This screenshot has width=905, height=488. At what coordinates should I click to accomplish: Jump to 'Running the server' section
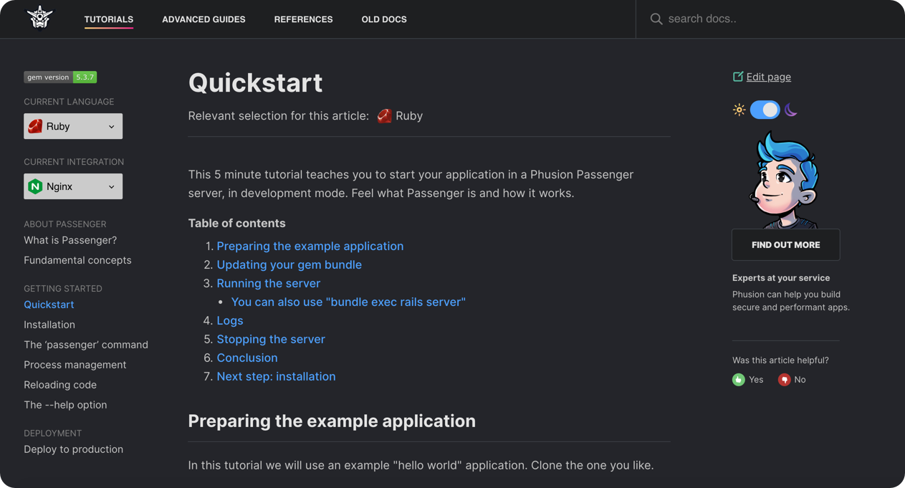tap(269, 283)
